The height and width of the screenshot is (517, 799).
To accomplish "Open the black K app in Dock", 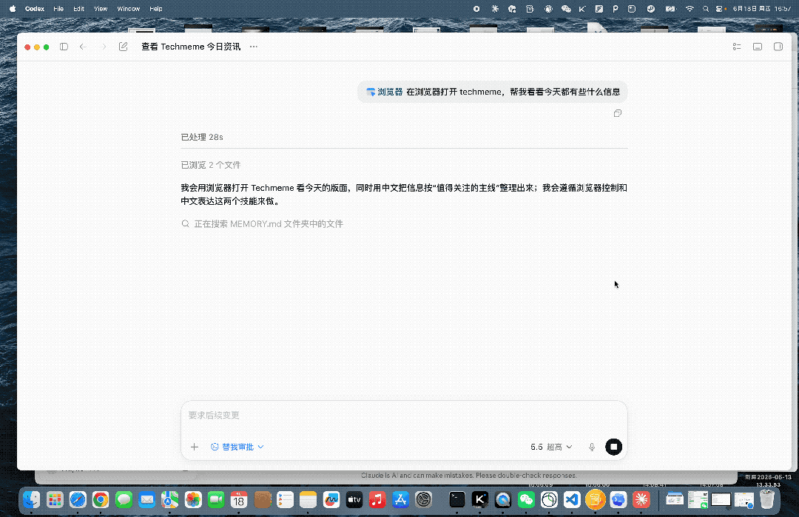I will 480,500.
